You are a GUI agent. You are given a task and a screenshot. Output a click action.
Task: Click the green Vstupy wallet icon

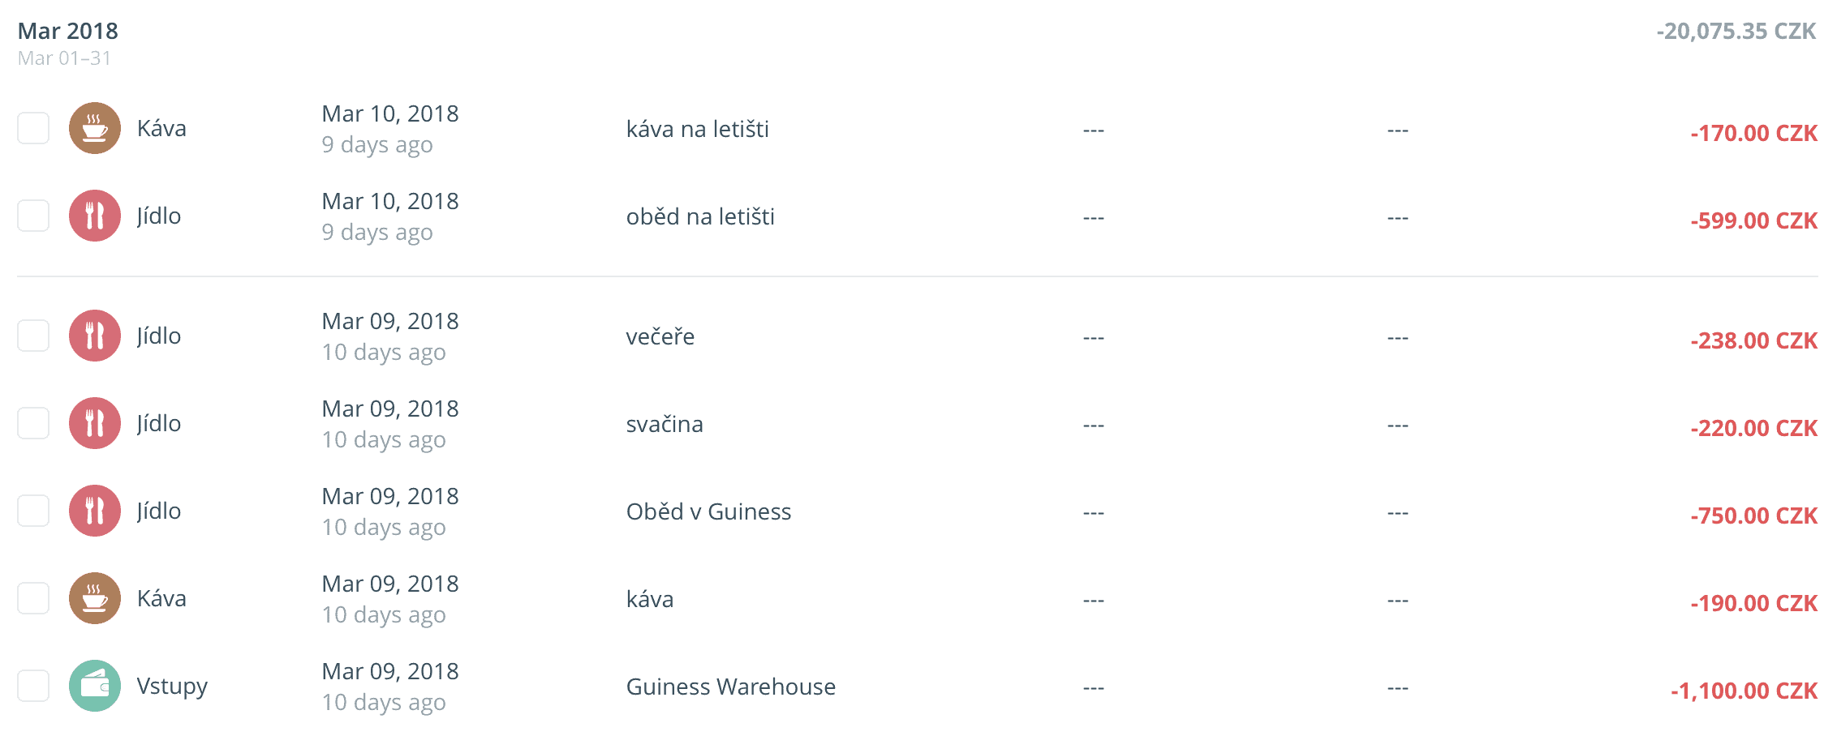pos(95,686)
